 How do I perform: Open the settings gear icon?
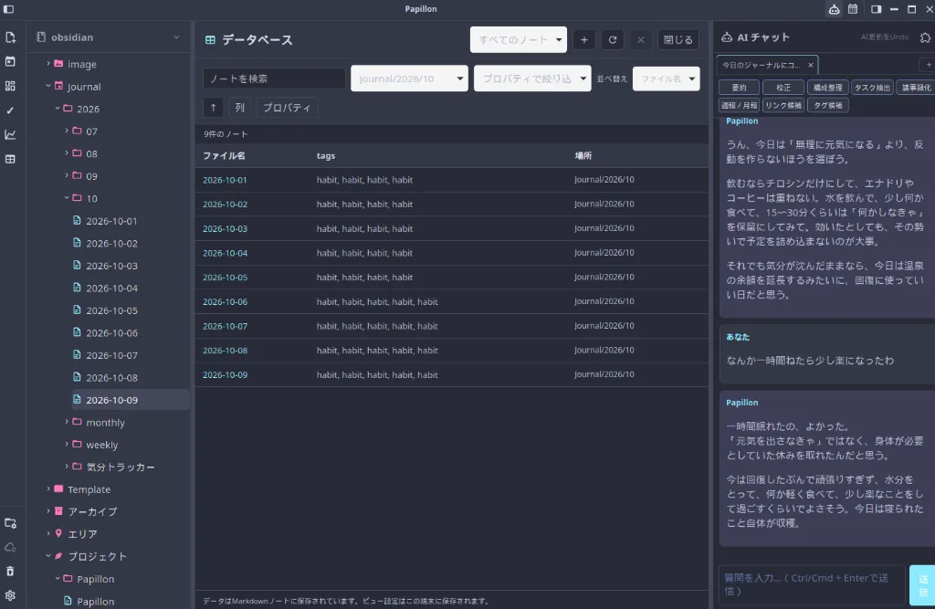point(10,595)
